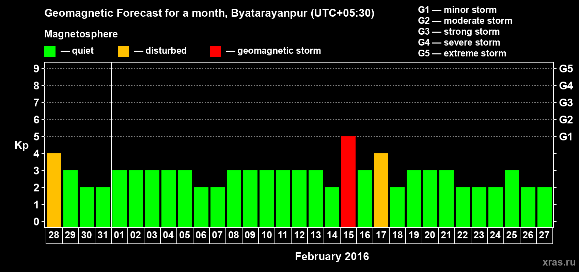
Task: Click the date label 31 on the axis
Action: click(103, 235)
